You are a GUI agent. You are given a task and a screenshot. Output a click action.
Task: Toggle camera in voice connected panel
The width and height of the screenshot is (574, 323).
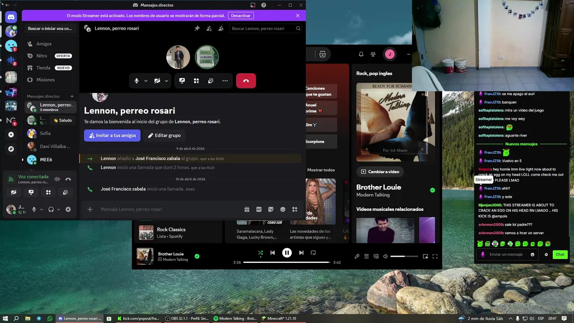pos(14,192)
